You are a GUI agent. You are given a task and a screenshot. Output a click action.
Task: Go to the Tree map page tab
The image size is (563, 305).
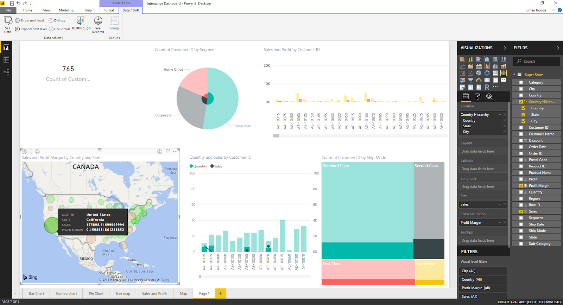[x=123, y=293]
